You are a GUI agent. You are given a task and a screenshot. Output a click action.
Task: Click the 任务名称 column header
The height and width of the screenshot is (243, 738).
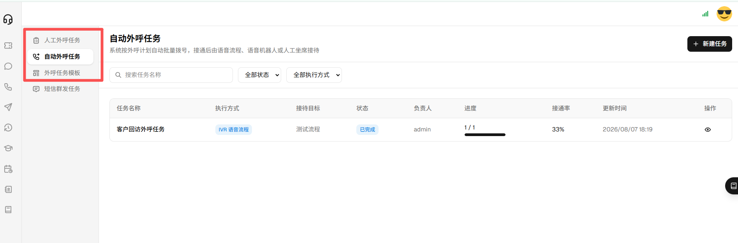pos(129,108)
